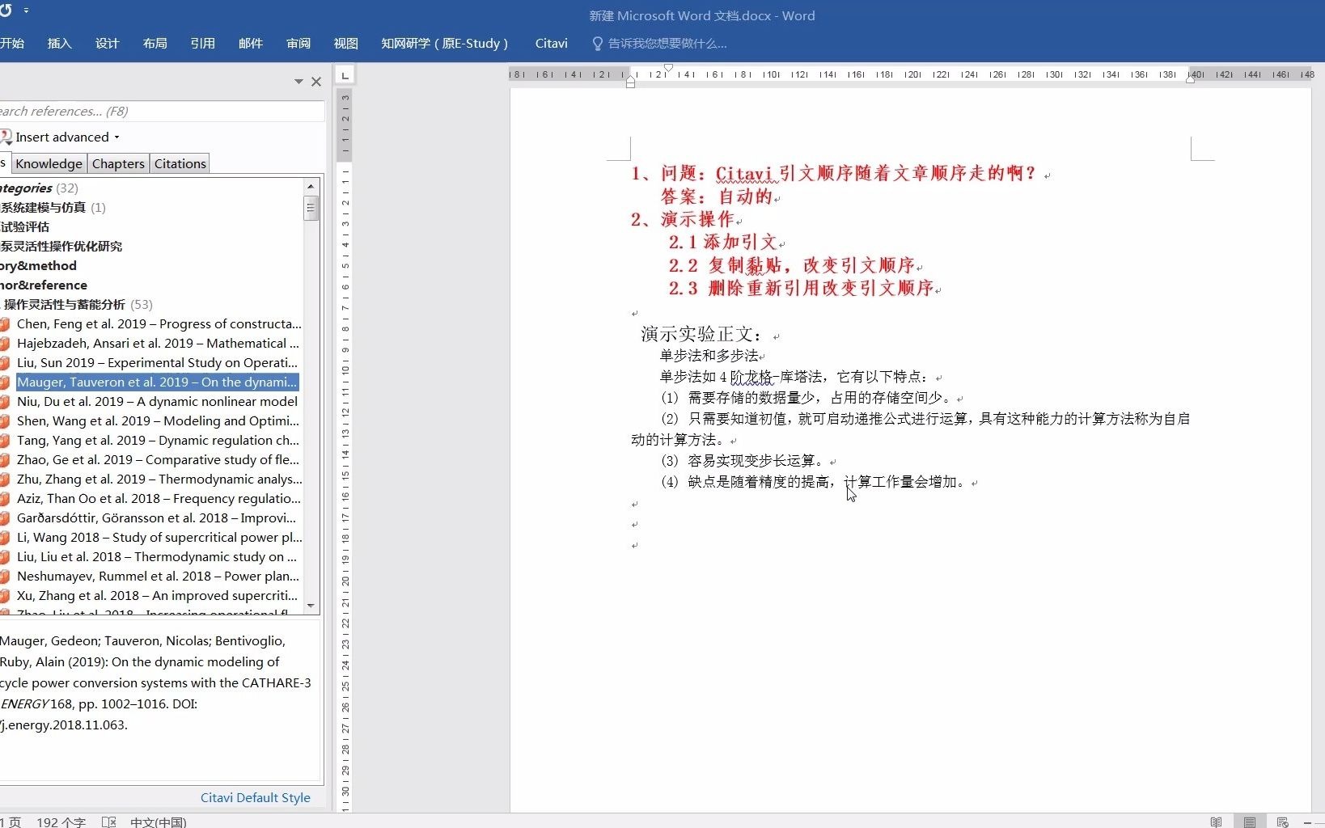
Task: Select category 操作灵活性与蓄能分析 (53)
Action: coord(78,305)
